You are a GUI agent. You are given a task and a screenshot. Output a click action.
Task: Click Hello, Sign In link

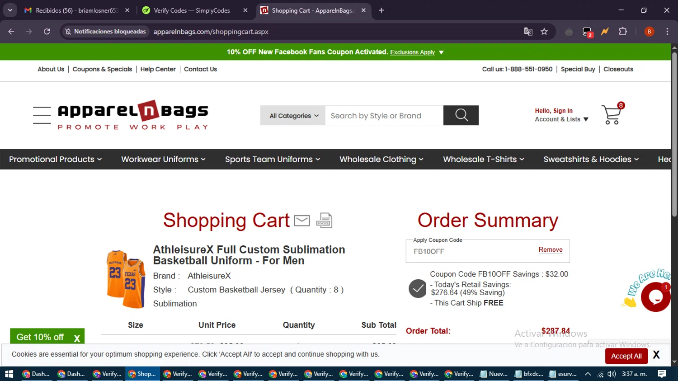tap(554, 111)
